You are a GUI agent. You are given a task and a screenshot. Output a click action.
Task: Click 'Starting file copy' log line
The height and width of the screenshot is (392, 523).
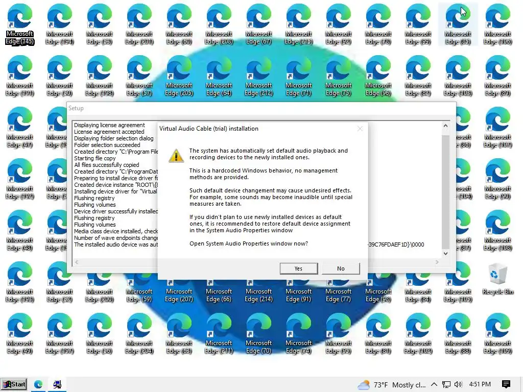(x=94, y=158)
